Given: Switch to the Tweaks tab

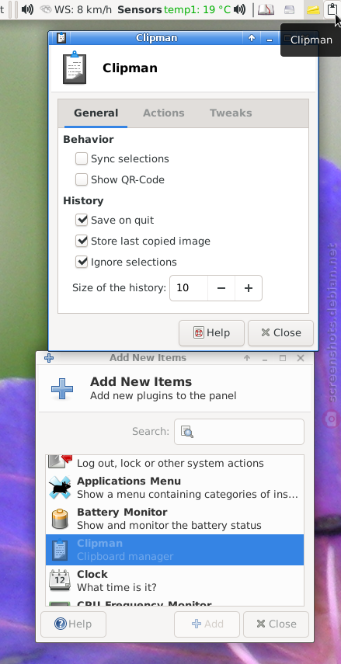Looking at the screenshot, I should point(231,113).
